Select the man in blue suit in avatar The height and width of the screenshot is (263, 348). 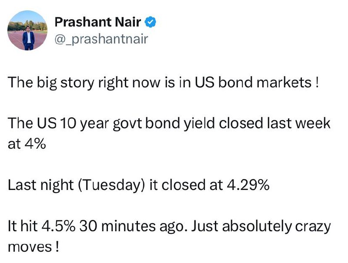click(x=29, y=38)
